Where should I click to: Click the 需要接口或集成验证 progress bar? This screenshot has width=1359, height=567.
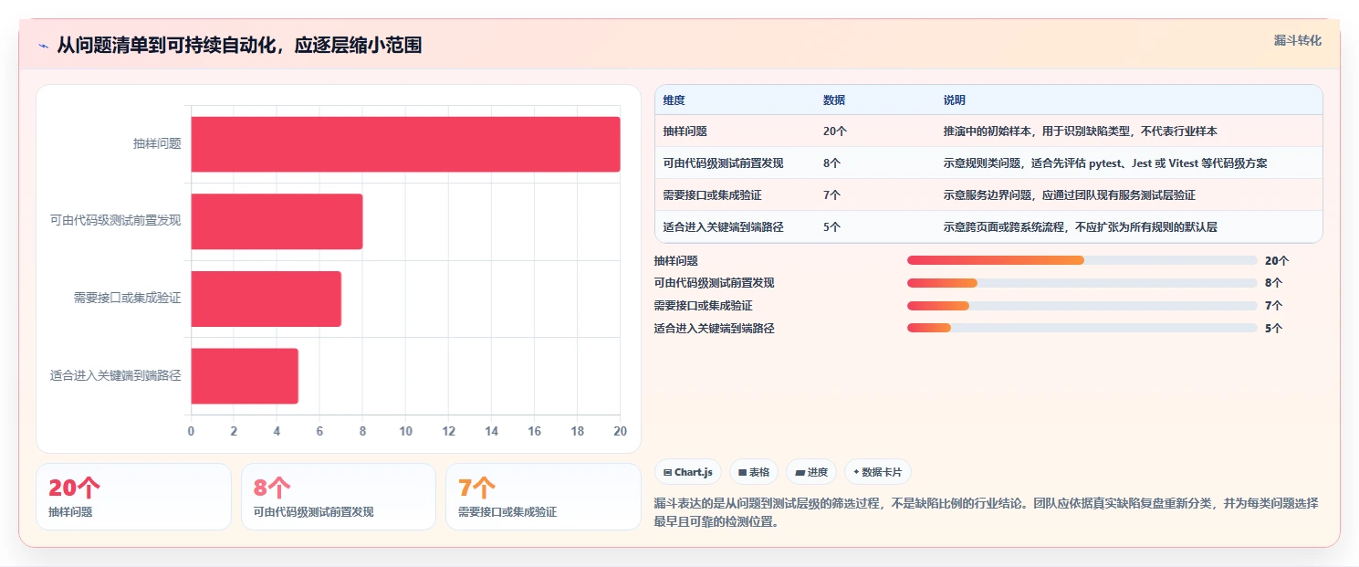[1082, 306]
